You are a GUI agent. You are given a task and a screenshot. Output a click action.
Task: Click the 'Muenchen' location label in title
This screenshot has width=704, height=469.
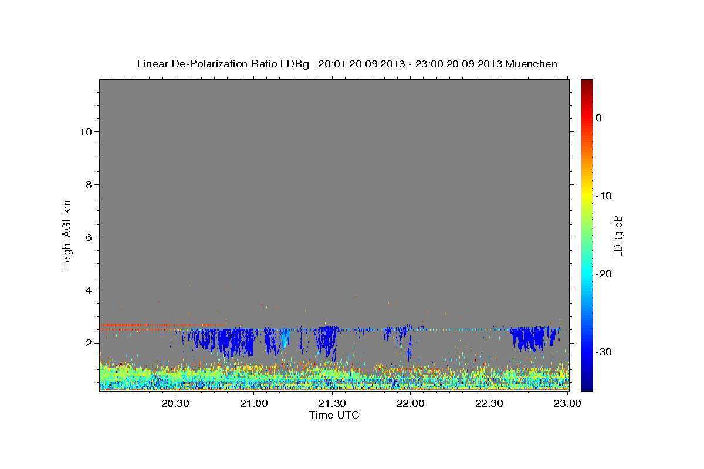(x=532, y=64)
